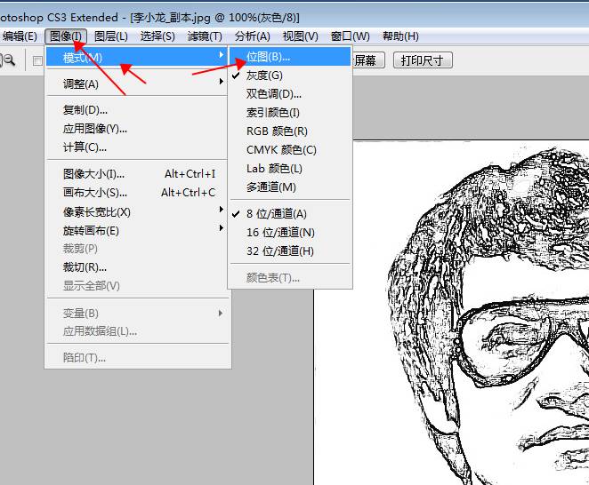The height and width of the screenshot is (485, 589).
Task: Switch to 16 位/通道 bit depth
Action: click(280, 232)
